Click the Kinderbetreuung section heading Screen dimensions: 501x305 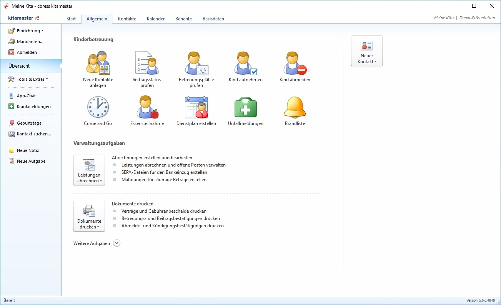pyautogui.click(x=93, y=39)
